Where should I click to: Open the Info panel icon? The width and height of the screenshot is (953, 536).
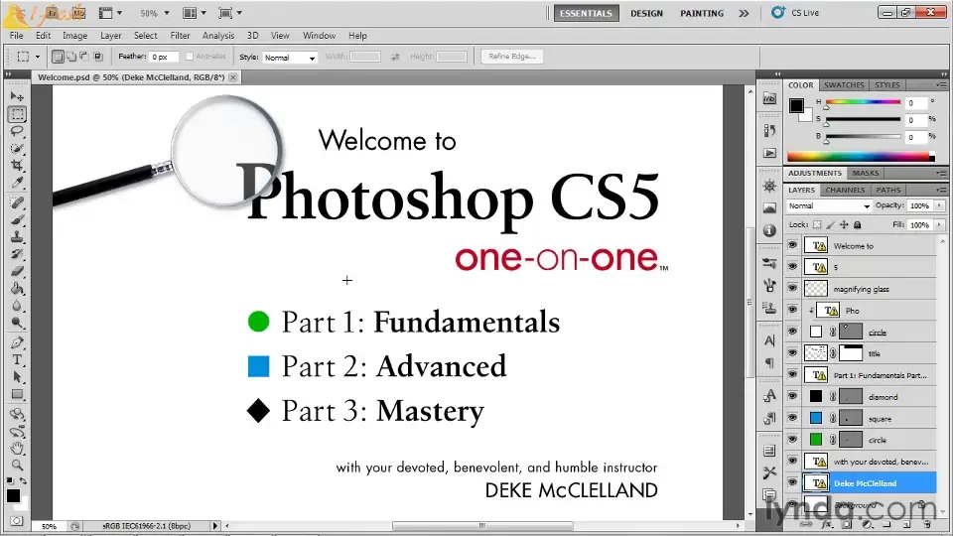coord(769,230)
